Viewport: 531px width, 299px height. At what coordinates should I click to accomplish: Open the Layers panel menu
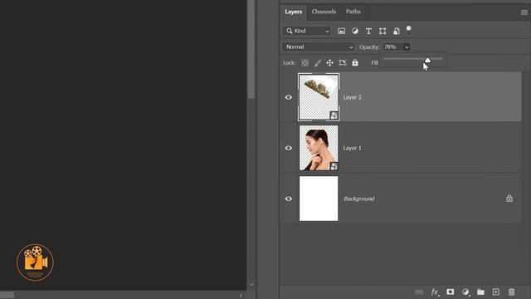(524, 12)
